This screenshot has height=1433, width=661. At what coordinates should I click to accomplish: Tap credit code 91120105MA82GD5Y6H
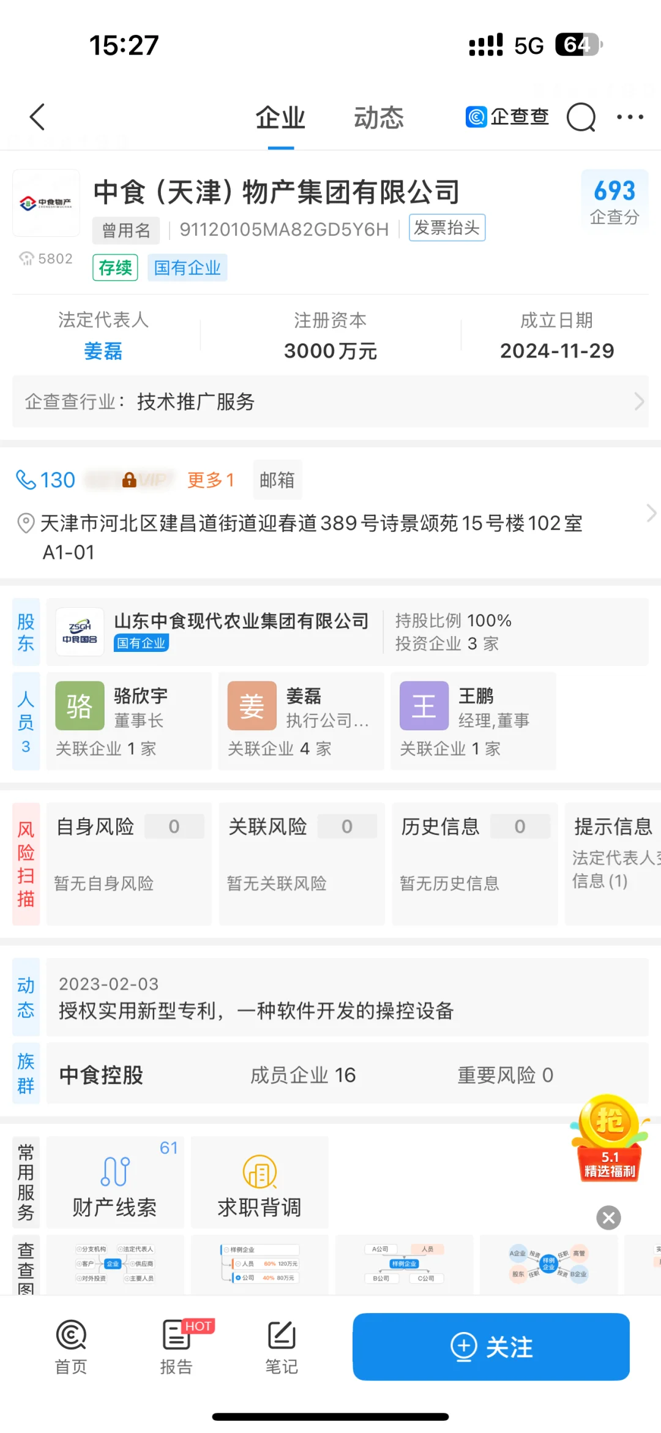tap(284, 230)
